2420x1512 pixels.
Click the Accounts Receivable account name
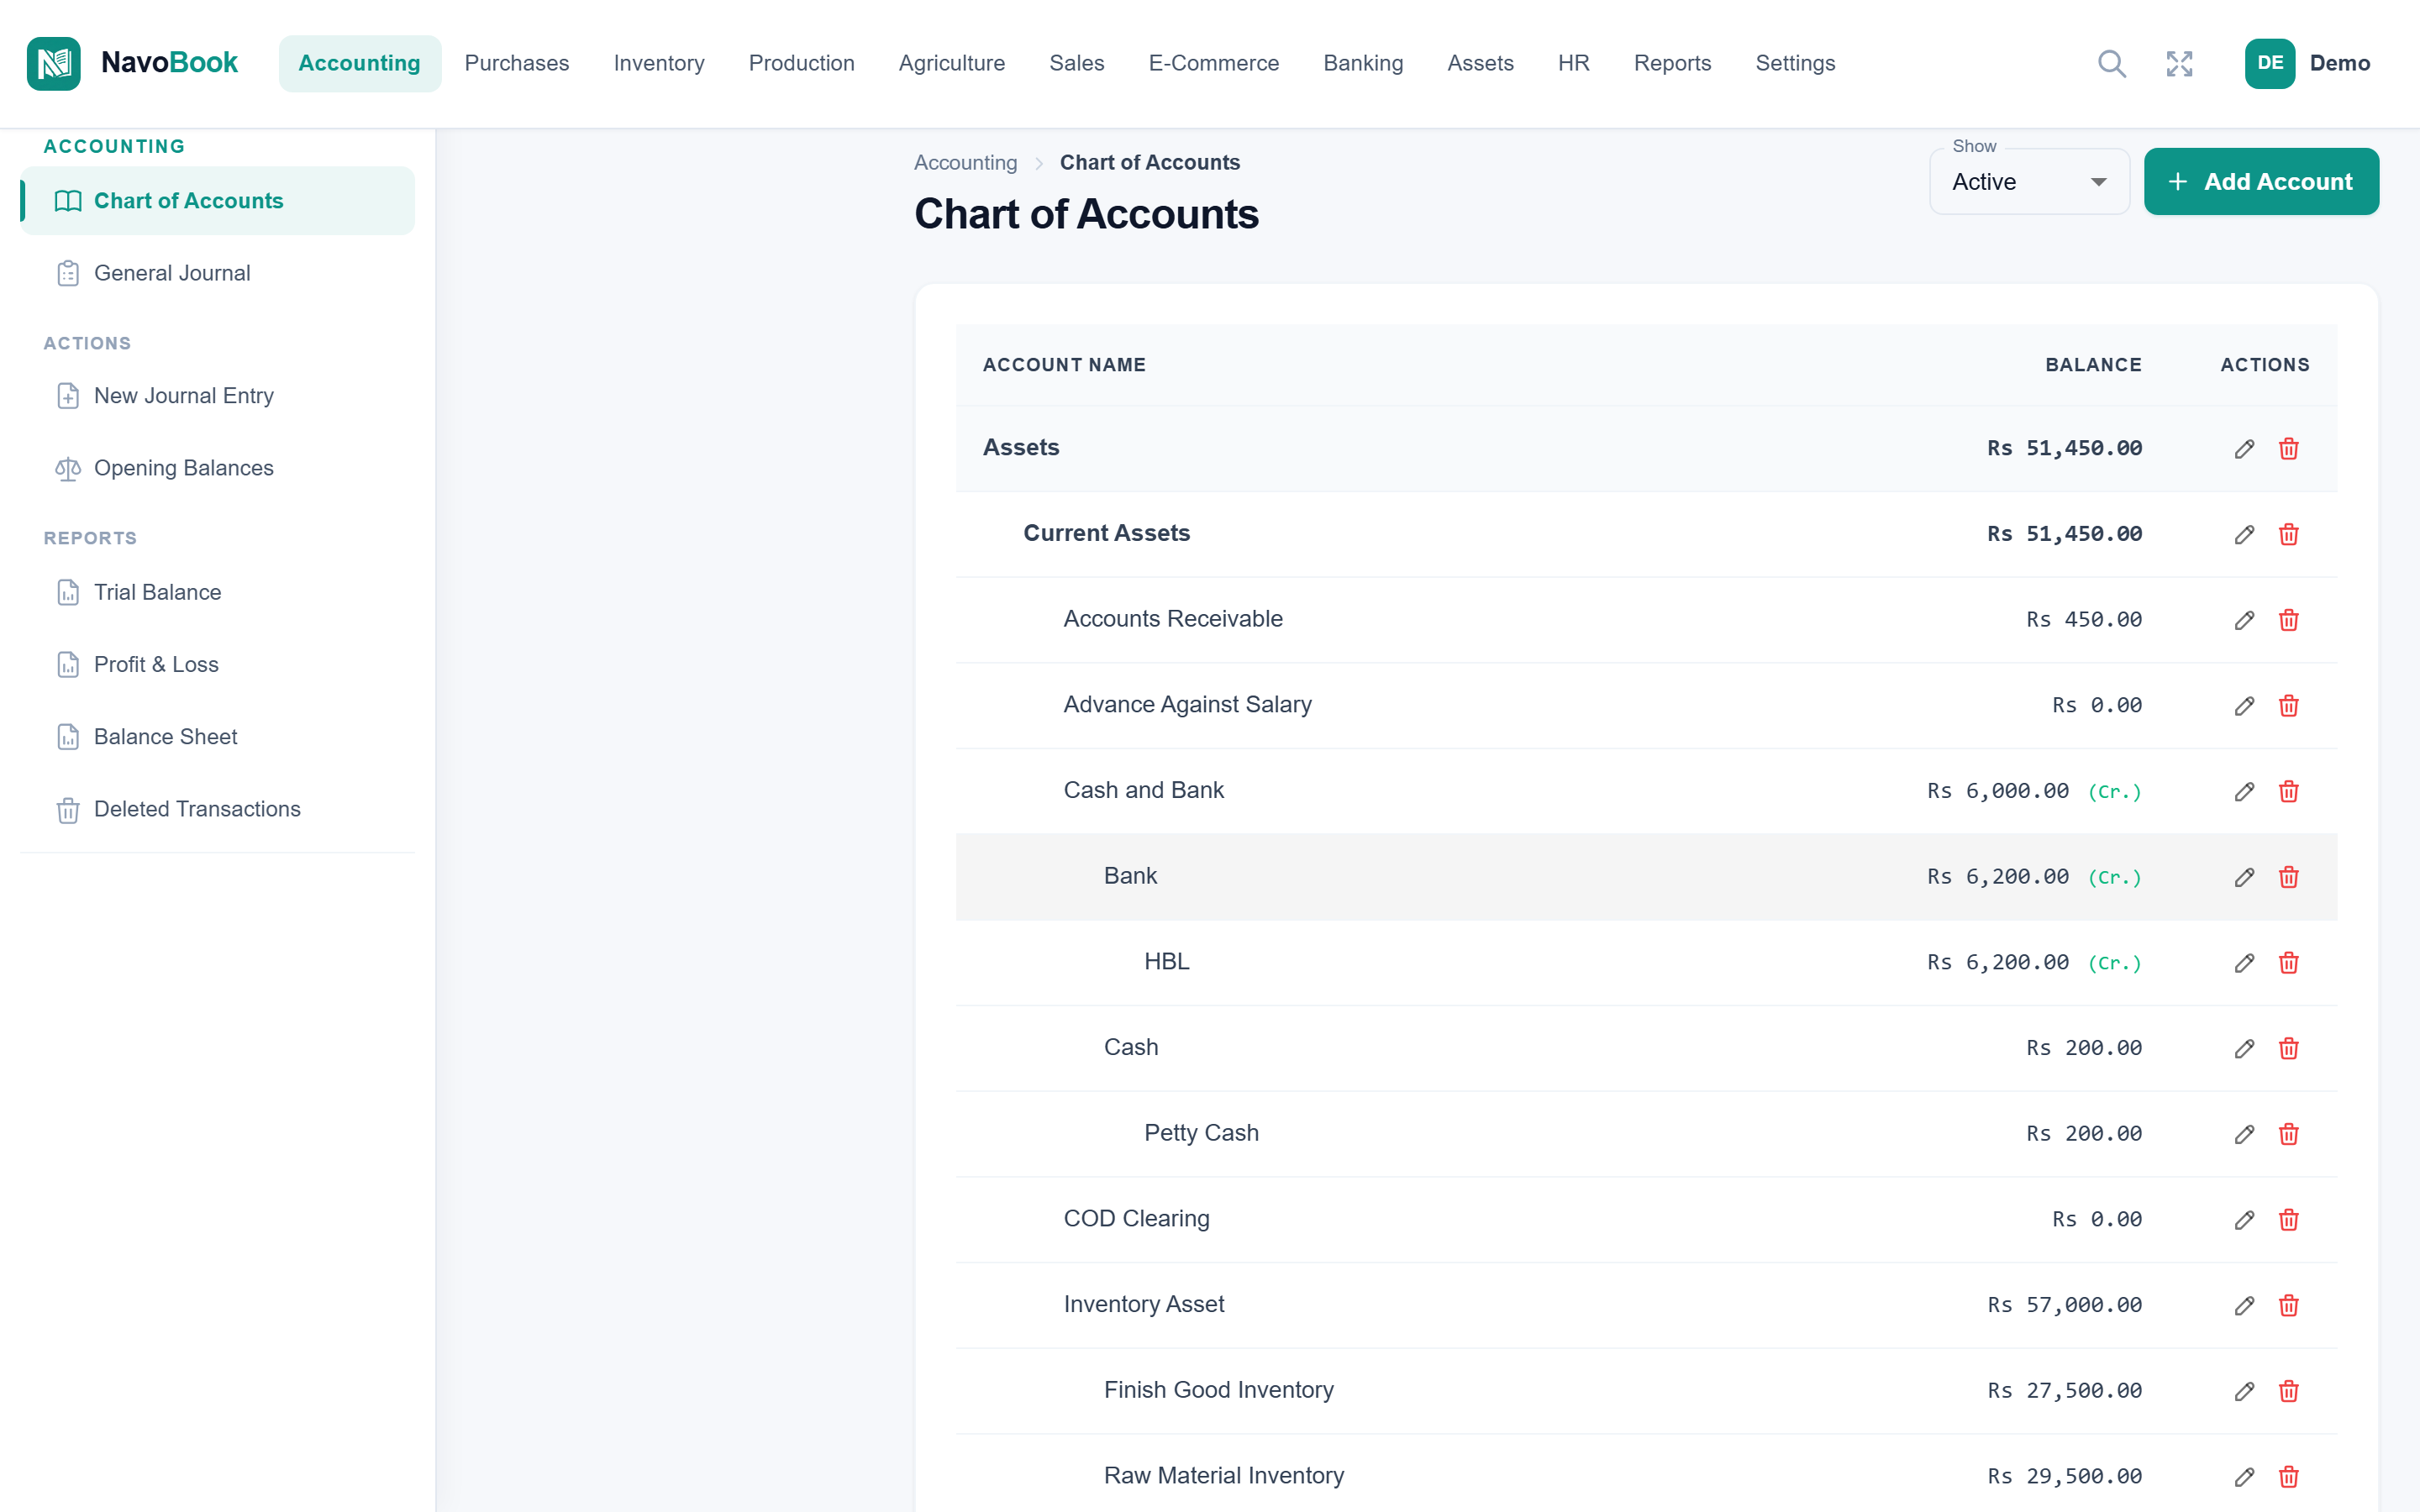point(1172,619)
